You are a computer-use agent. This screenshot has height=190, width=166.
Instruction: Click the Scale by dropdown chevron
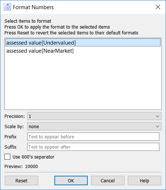[157, 126]
